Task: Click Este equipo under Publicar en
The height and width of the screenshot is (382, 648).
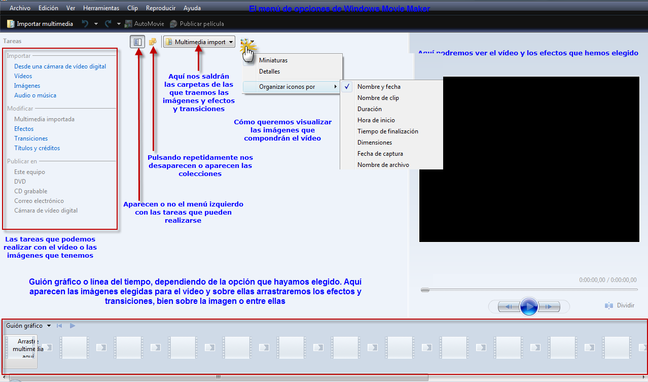Action: click(29, 172)
